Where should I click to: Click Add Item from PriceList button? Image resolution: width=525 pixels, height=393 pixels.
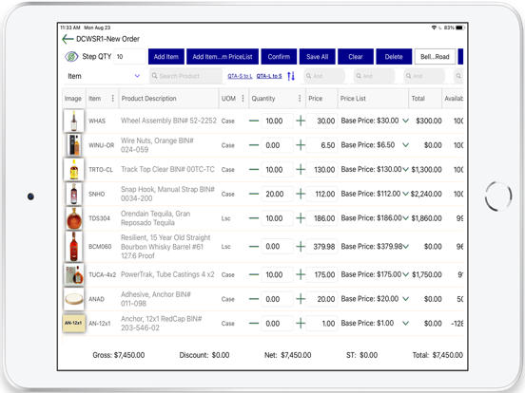[x=223, y=56]
